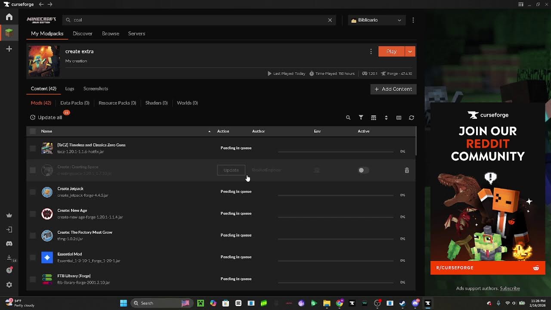Click the sign-in arrow icon in sidebar
551x310 pixels.
pos(9,229)
